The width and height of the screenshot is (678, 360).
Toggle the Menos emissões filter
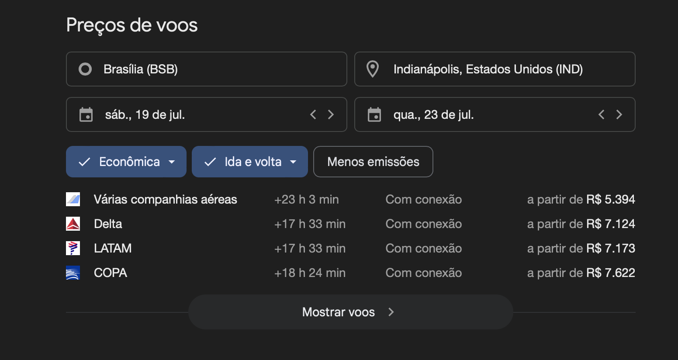[x=373, y=162]
